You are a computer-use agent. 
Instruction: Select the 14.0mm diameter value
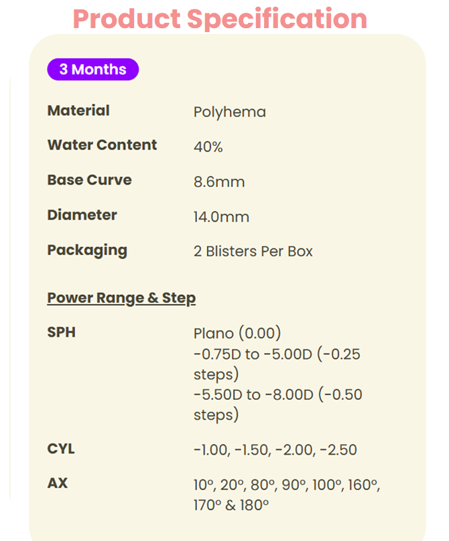click(x=221, y=217)
